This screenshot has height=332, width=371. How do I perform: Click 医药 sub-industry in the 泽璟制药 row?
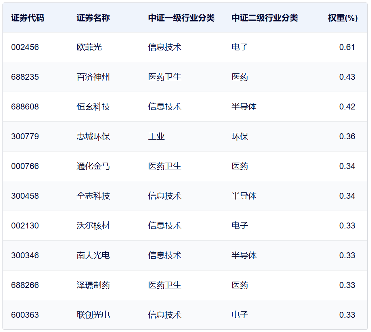(x=240, y=285)
